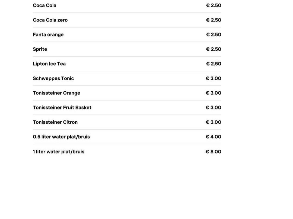Click the € 4.00 price

click(213, 137)
